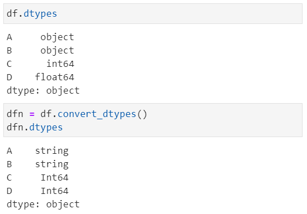The width and height of the screenshot is (307, 214).
Task: Click the 'df' variable in first cell
Action: pos(12,14)
